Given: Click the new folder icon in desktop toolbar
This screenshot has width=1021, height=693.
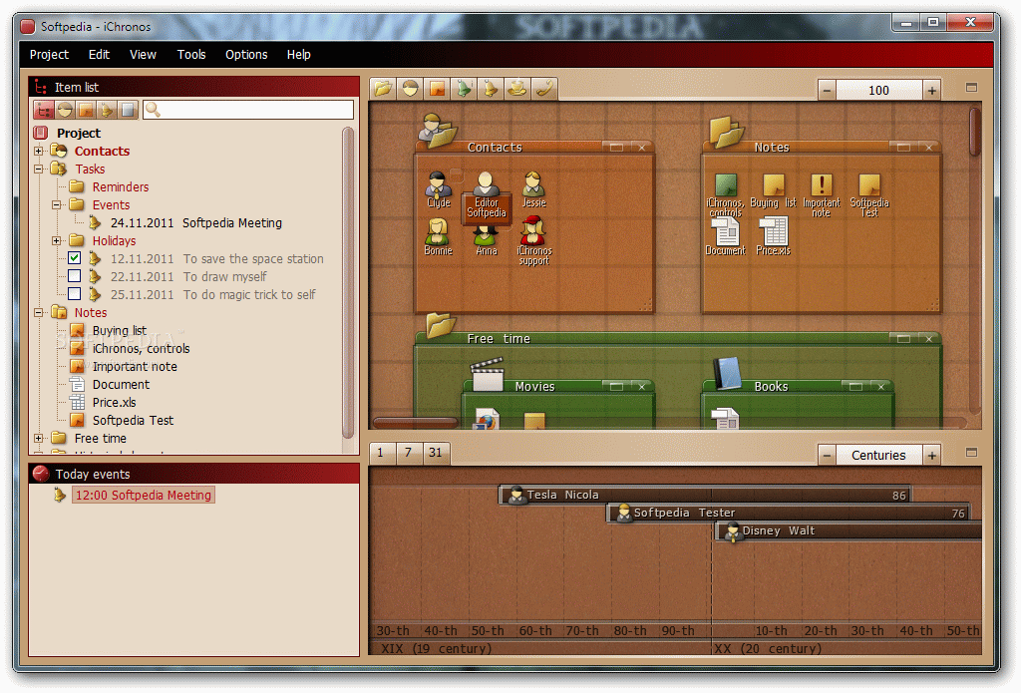Looking at the screenshot, I should click(383, 89).
